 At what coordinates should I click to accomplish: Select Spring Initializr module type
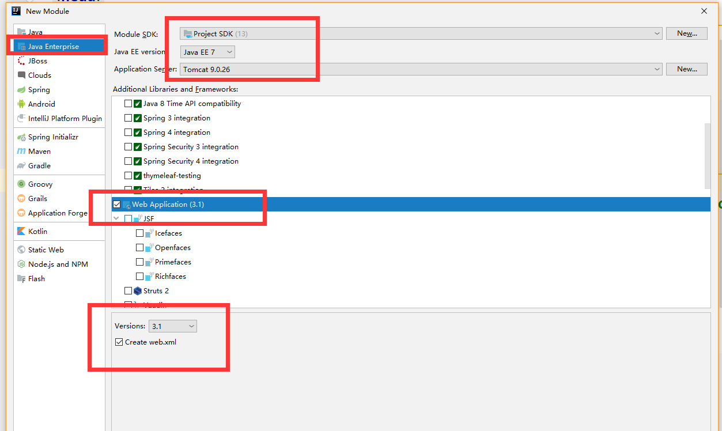click(x=59, y=137)
